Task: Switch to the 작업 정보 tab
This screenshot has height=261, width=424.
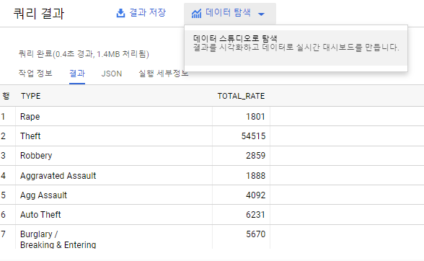Action: click(35, 74)
